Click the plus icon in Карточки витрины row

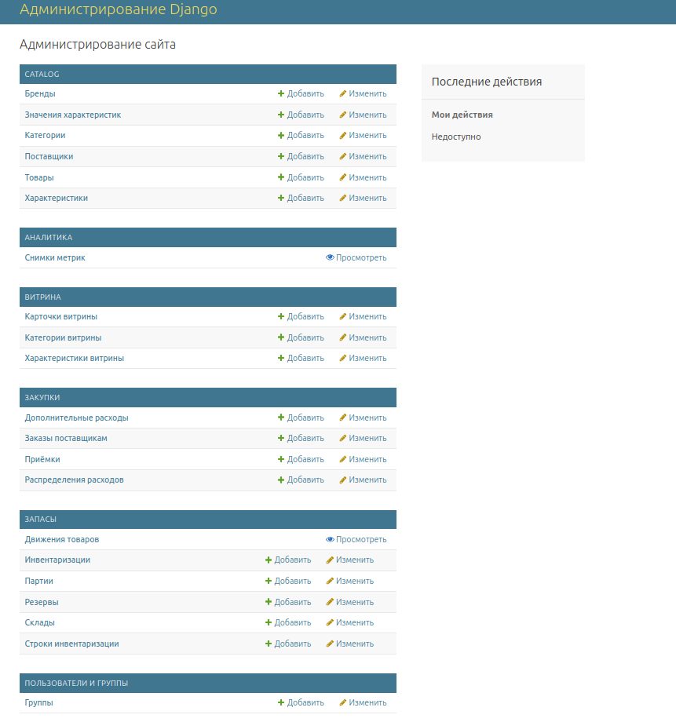(280, 316)
